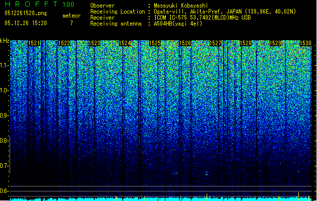Viewport: 317px width, 201px height.
Task: Click the 'Receiving Location' label
Action: point(117,12)
